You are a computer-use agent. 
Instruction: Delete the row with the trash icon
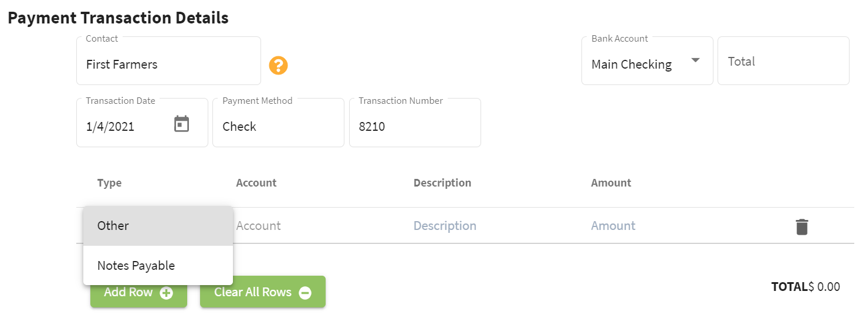(x=801, y=226)
